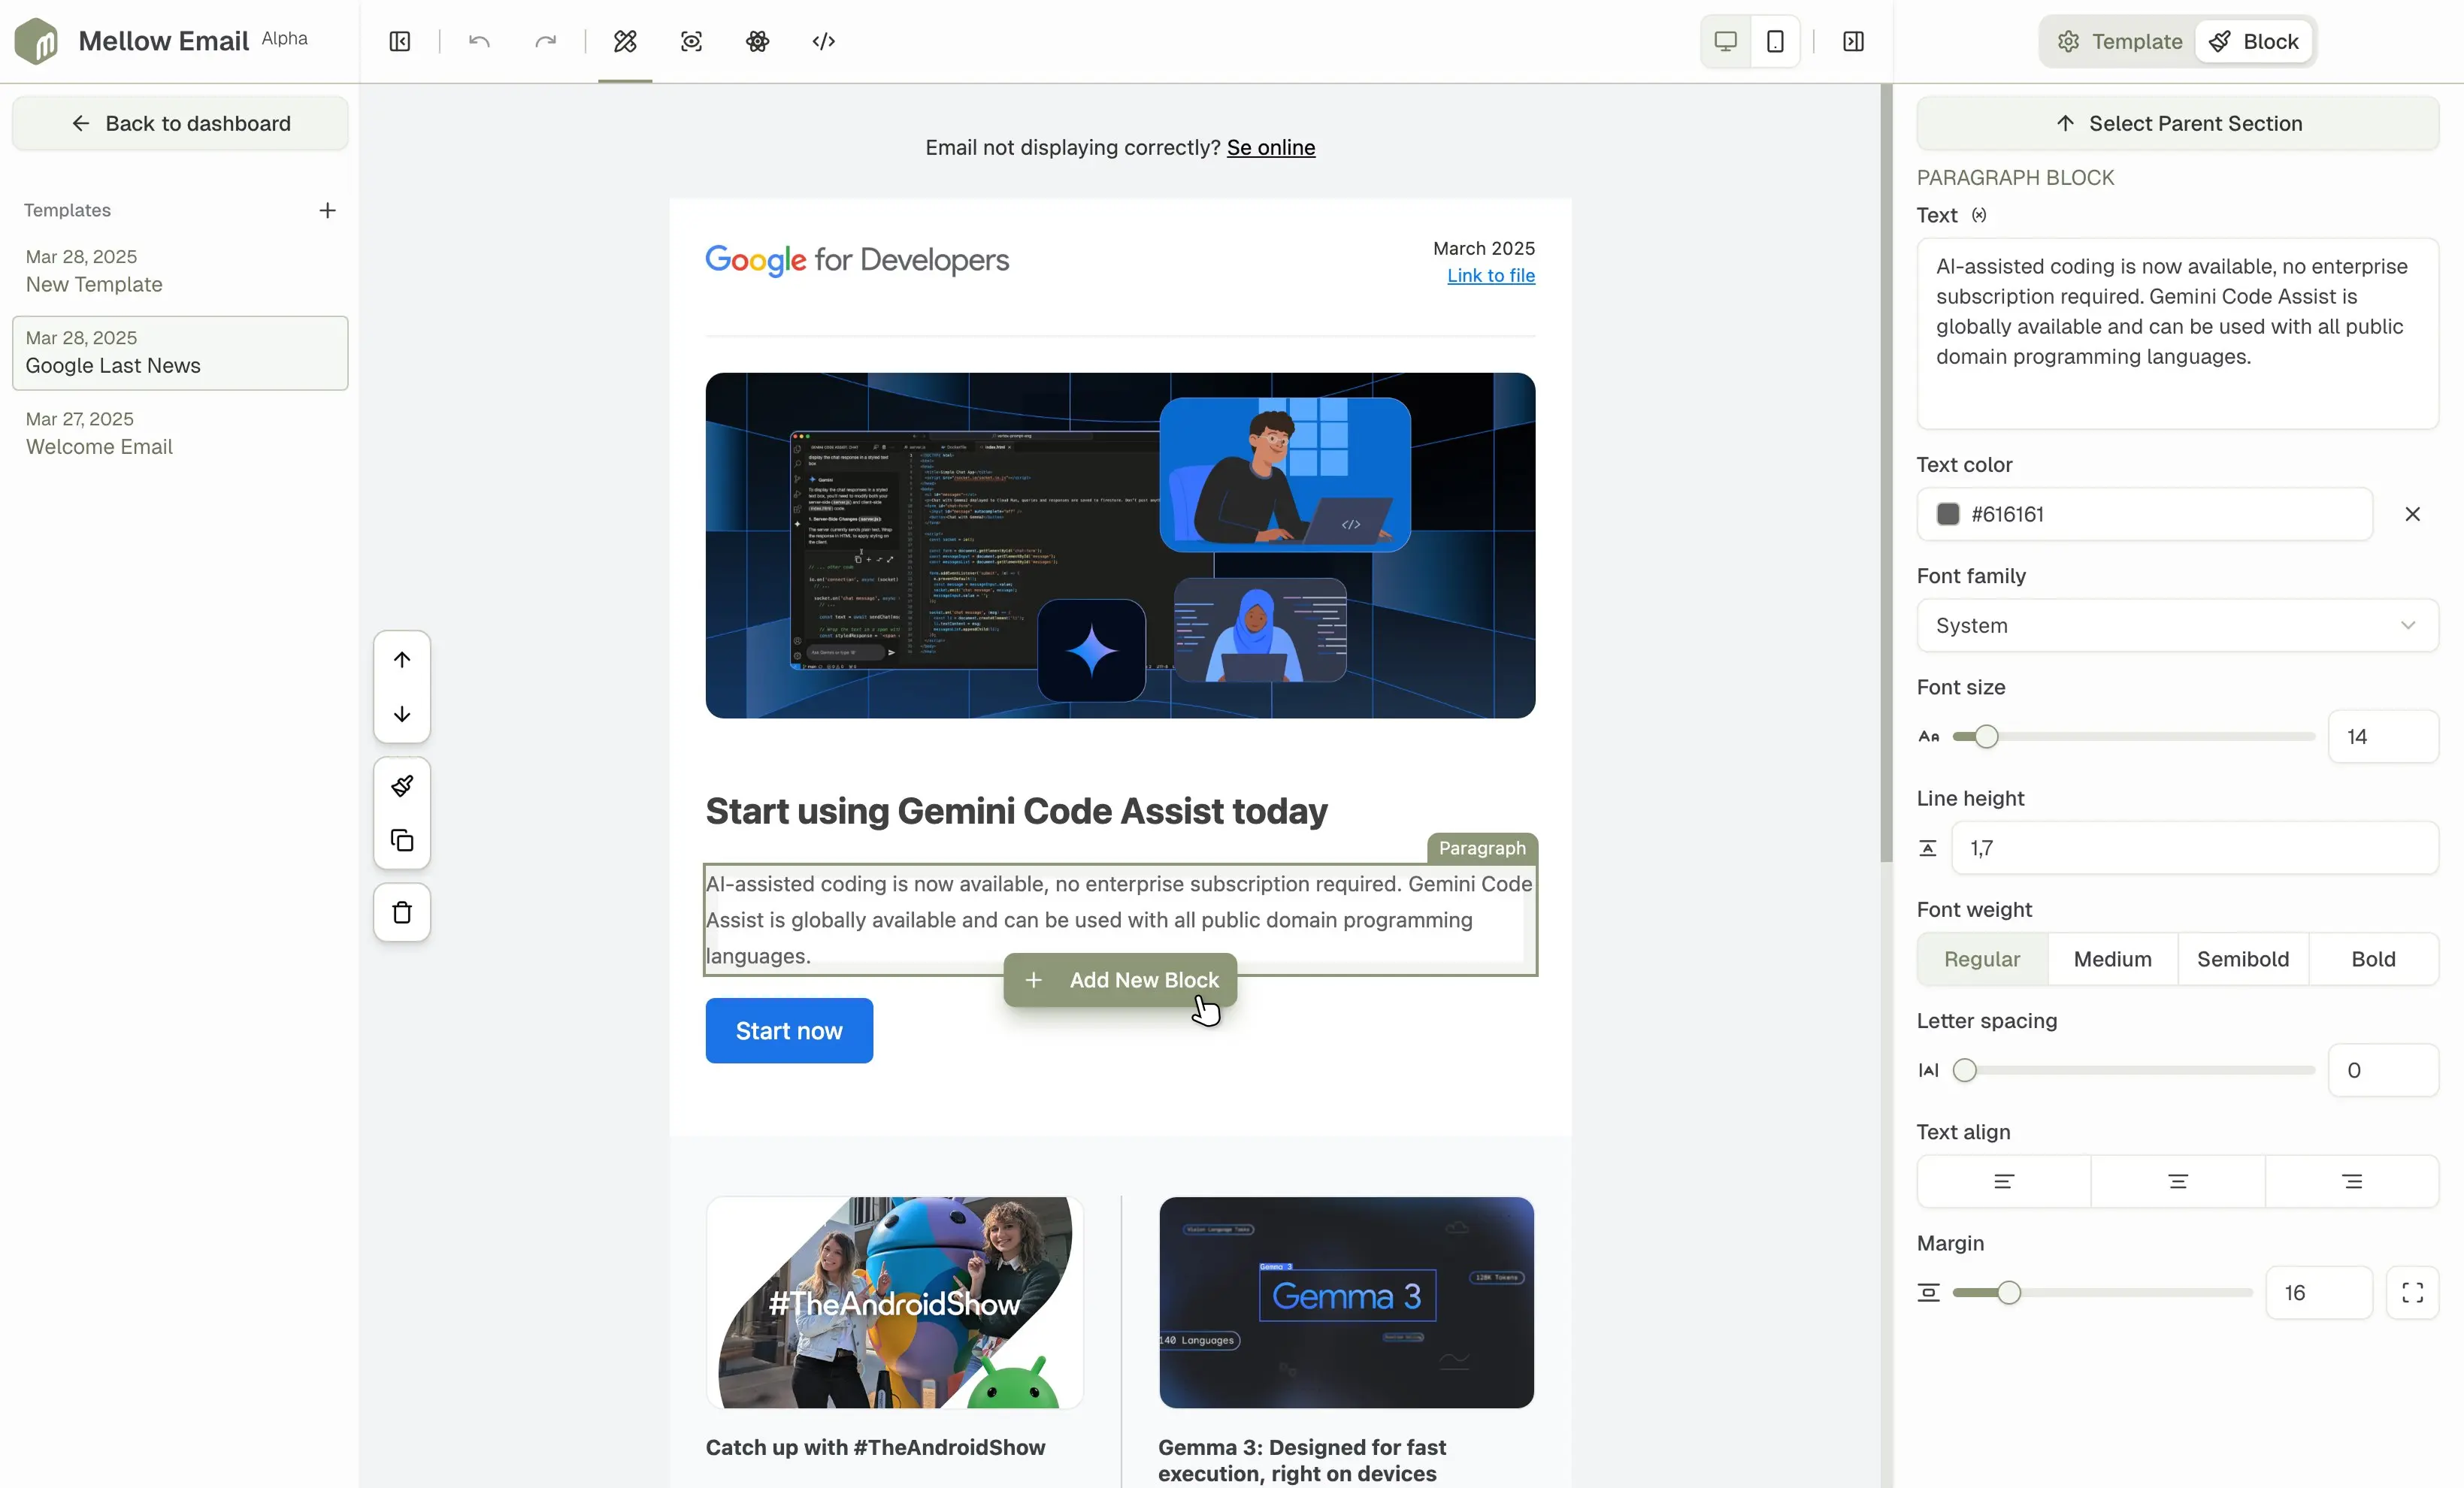Collapse the left templates sidebar panel
The height and width of the screenshot is (1488, 2464).
[399, 41]
